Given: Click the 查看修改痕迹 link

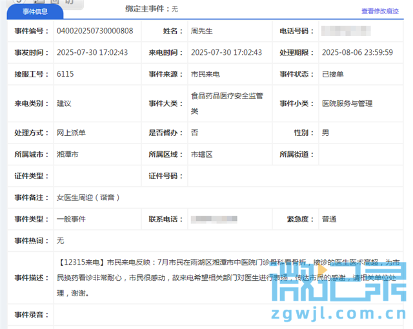Looking at the screenshot, I should coord(379,12).
